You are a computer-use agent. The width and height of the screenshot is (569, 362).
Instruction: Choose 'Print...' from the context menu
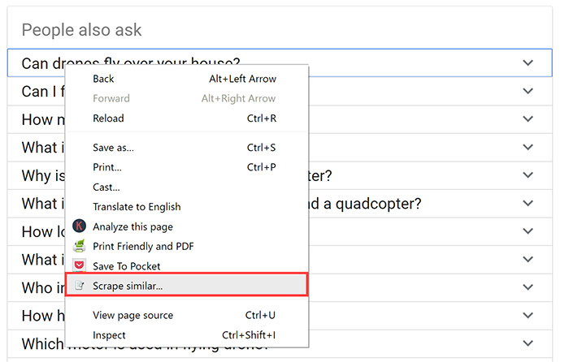(107, 167)
